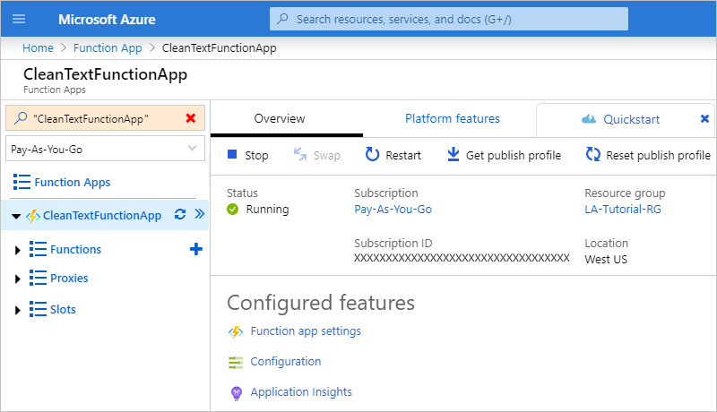
Task: Open the Azure portal hamburger menu
Action: click(x=19, y=19)
